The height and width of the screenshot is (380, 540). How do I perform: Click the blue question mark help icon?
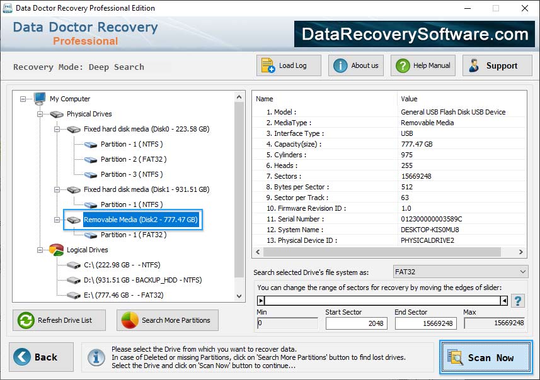click(517, 301)
